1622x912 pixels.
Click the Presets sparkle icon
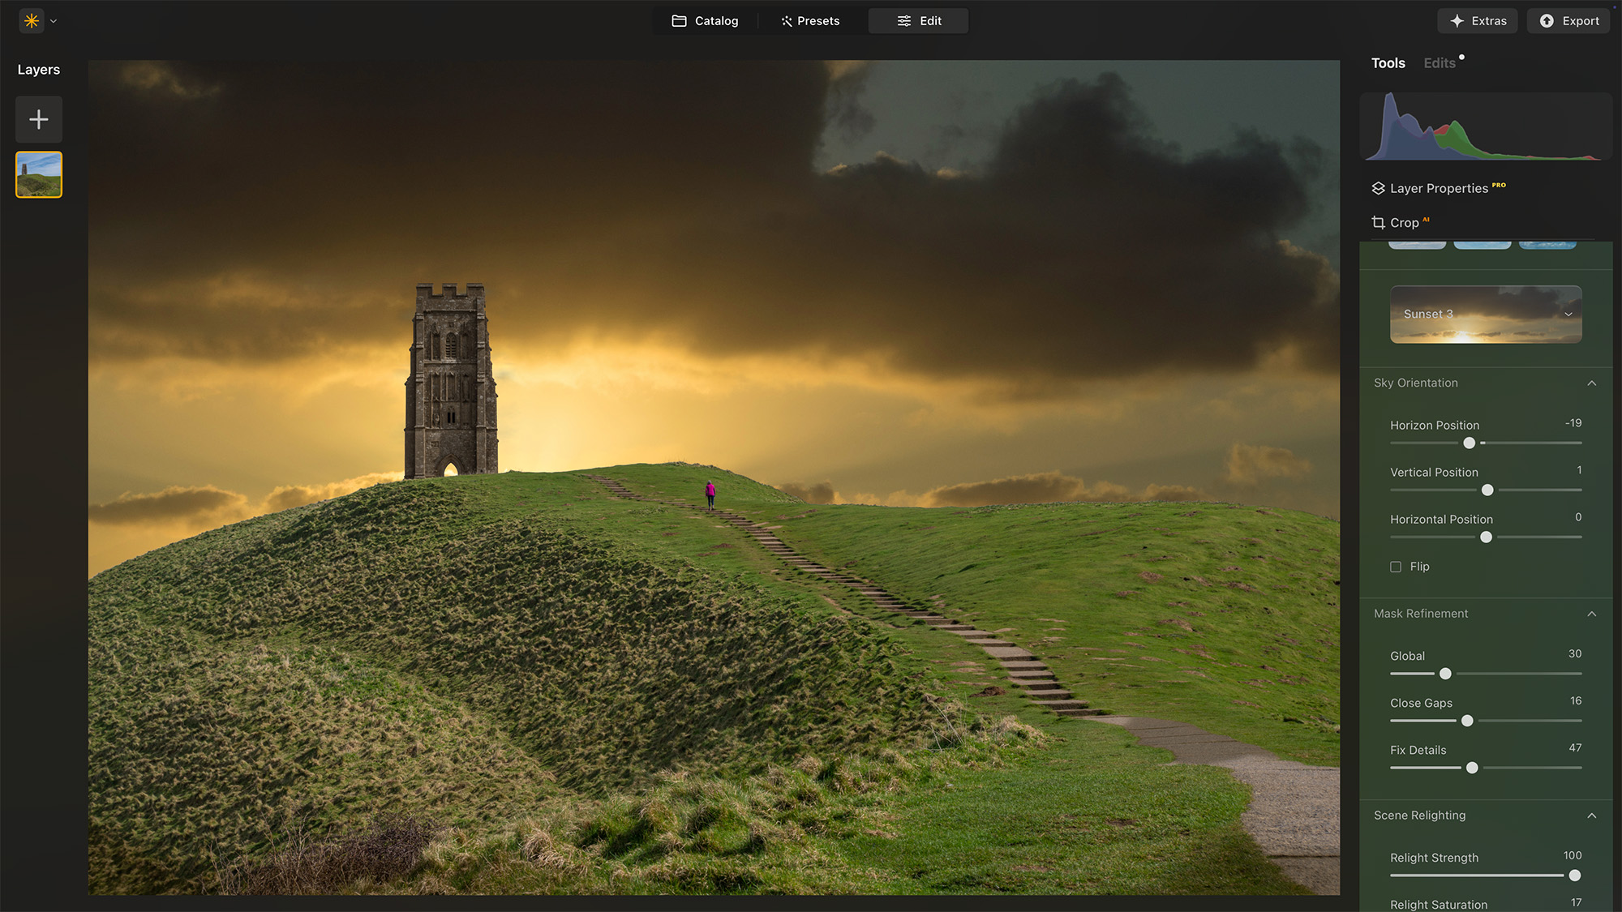(787, 21)
